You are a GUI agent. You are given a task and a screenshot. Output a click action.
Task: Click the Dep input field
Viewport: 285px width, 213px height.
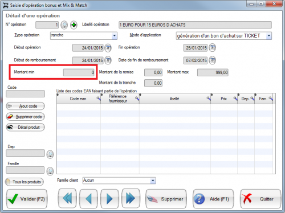[x=26, y=153]
